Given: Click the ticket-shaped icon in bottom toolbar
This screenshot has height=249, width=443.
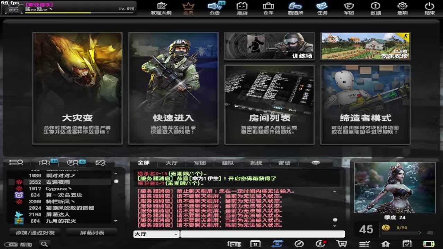Looking at the screenshot, I should 234,244.
